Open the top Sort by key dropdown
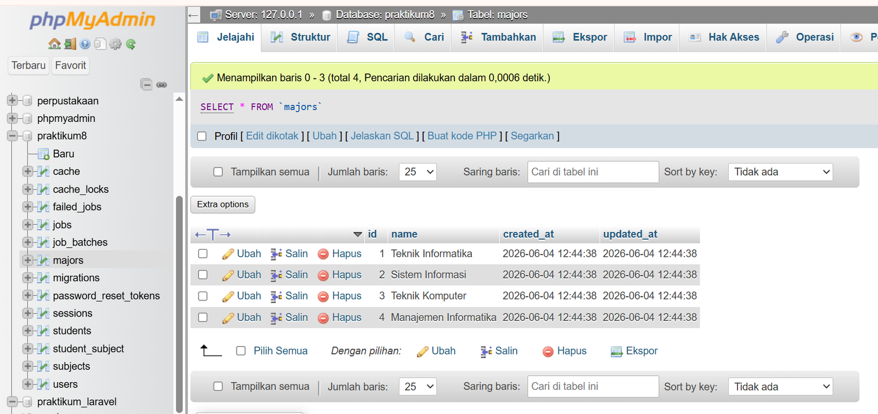Image resolution: width=878 pixels, height=414 pixels. [780, 172]
